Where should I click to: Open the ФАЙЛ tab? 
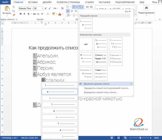coord(5,2)
